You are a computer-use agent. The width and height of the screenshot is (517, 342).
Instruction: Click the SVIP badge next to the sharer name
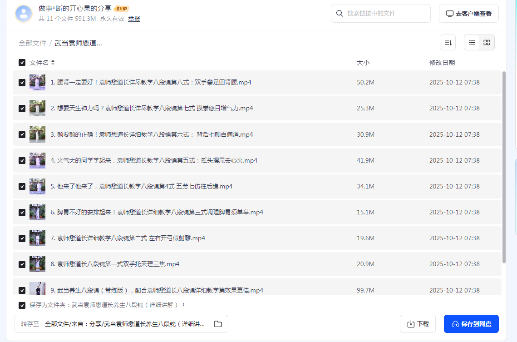(x=121, y=8)
